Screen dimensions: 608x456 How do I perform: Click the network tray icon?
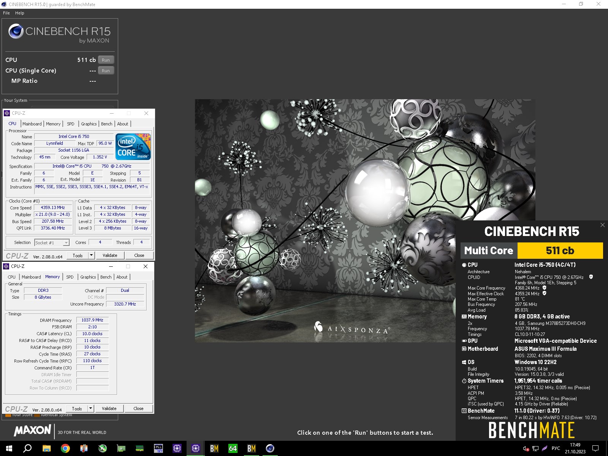pyautogui.click(x=535, y=448)
